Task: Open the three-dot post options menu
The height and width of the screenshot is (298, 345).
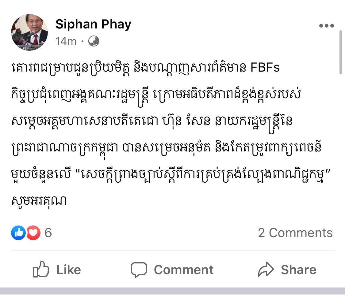Action: (x=327, y=26)
